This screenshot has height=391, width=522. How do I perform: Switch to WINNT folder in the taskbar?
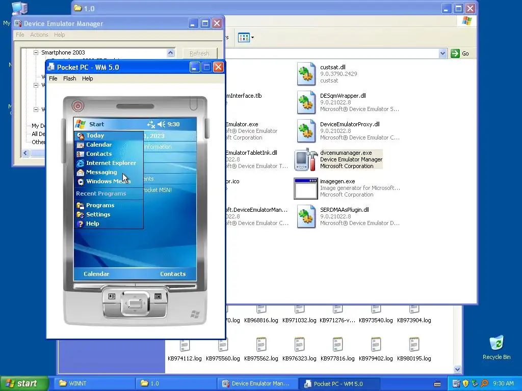95,383
